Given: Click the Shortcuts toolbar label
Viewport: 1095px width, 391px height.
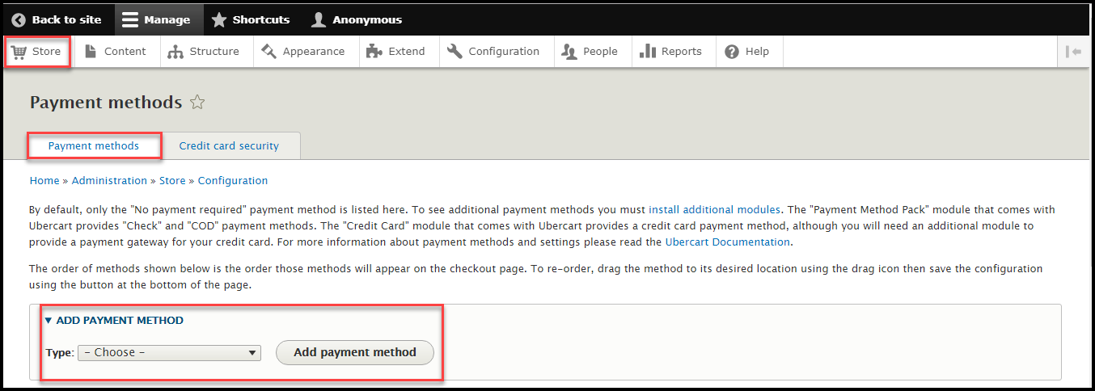Looking at the screenshot, I should point(261,19).
